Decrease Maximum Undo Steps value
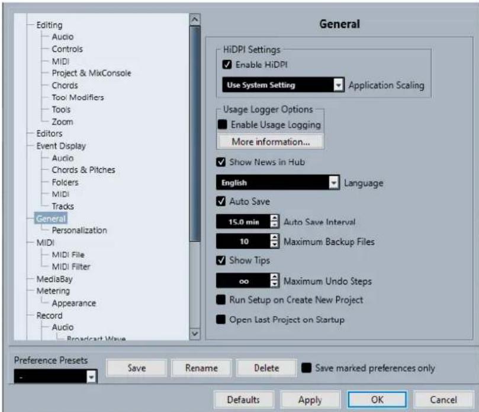479x412 pixels. (x=275, y=284)
